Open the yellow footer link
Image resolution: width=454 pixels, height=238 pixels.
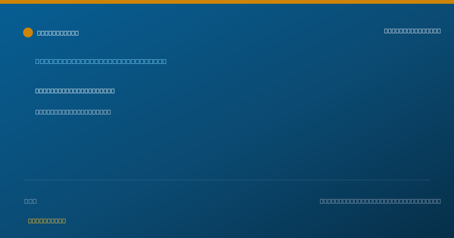tap(47, 221)
